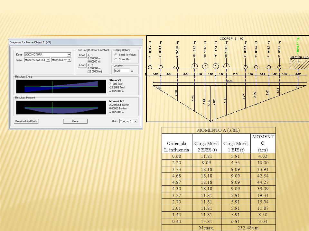Click the moment cell 33.91
309x231 pixels.
[263, 169]
